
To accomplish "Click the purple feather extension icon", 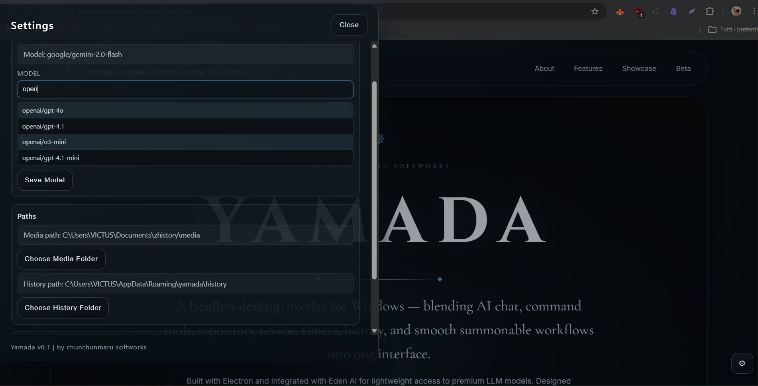I will point(692,12).
